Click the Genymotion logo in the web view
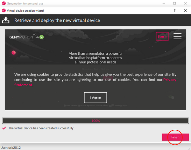 click(x=26, y=37)
